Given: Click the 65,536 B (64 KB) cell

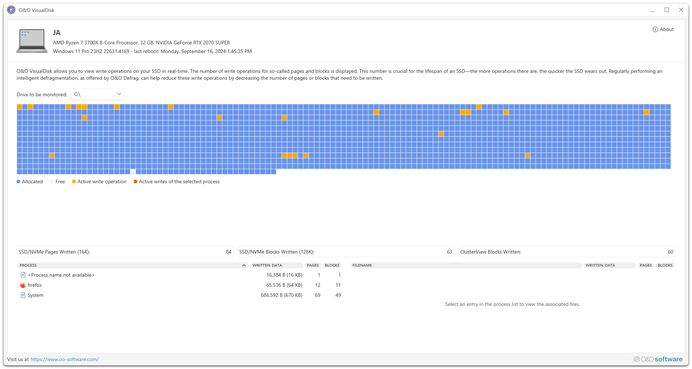Looking at the screenshot, I should (284, 285).
